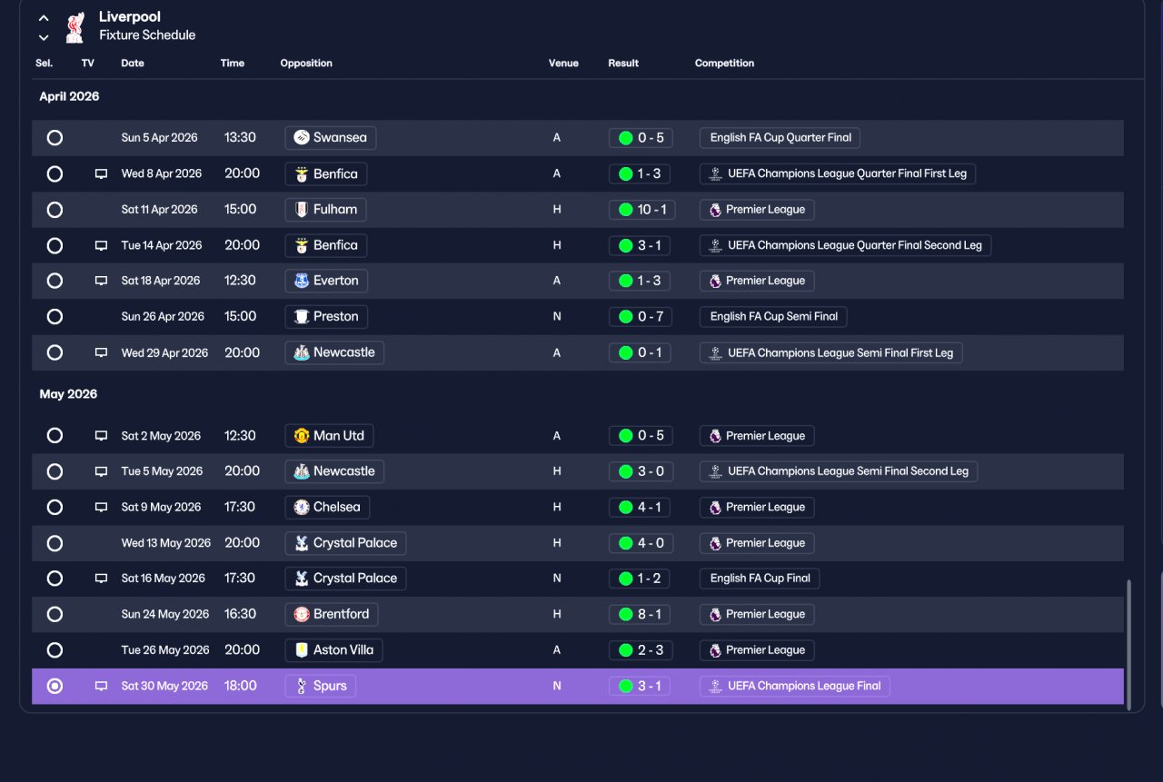Screen dimensions: 1163x782
Task: Click Crystal Palace badge in 13 May row
Action: click(302, 543)
